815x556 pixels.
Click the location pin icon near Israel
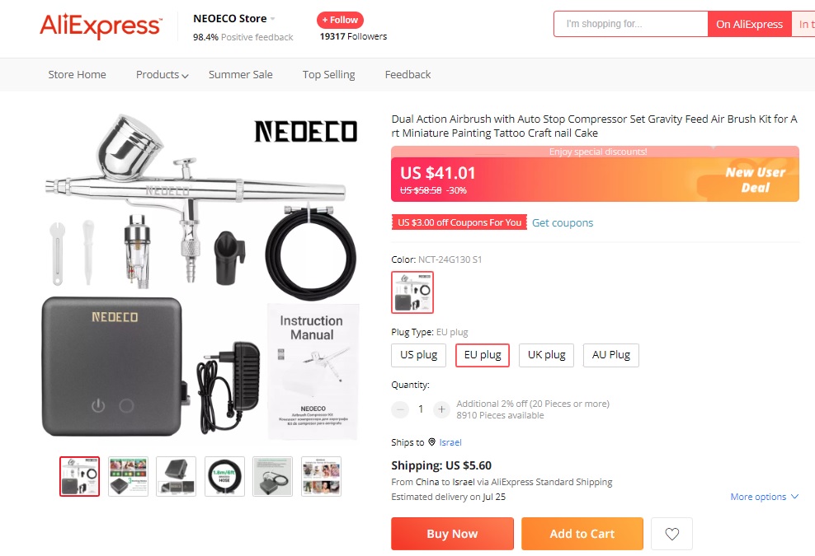click(431, 442)
